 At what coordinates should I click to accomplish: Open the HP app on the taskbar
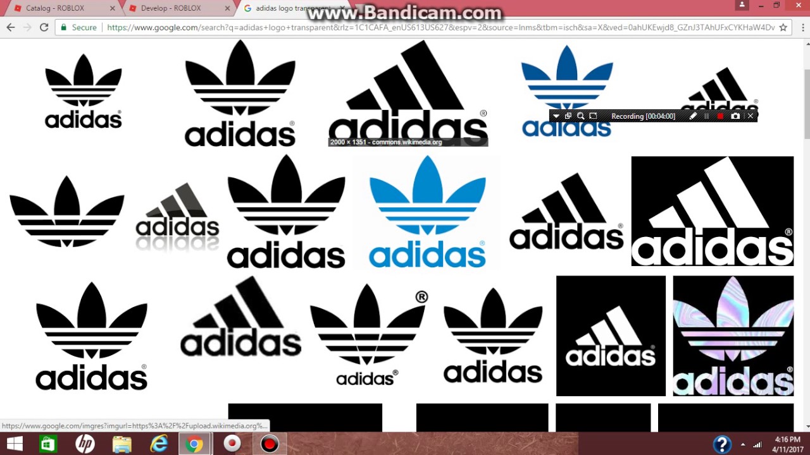[x=85, y=444]
